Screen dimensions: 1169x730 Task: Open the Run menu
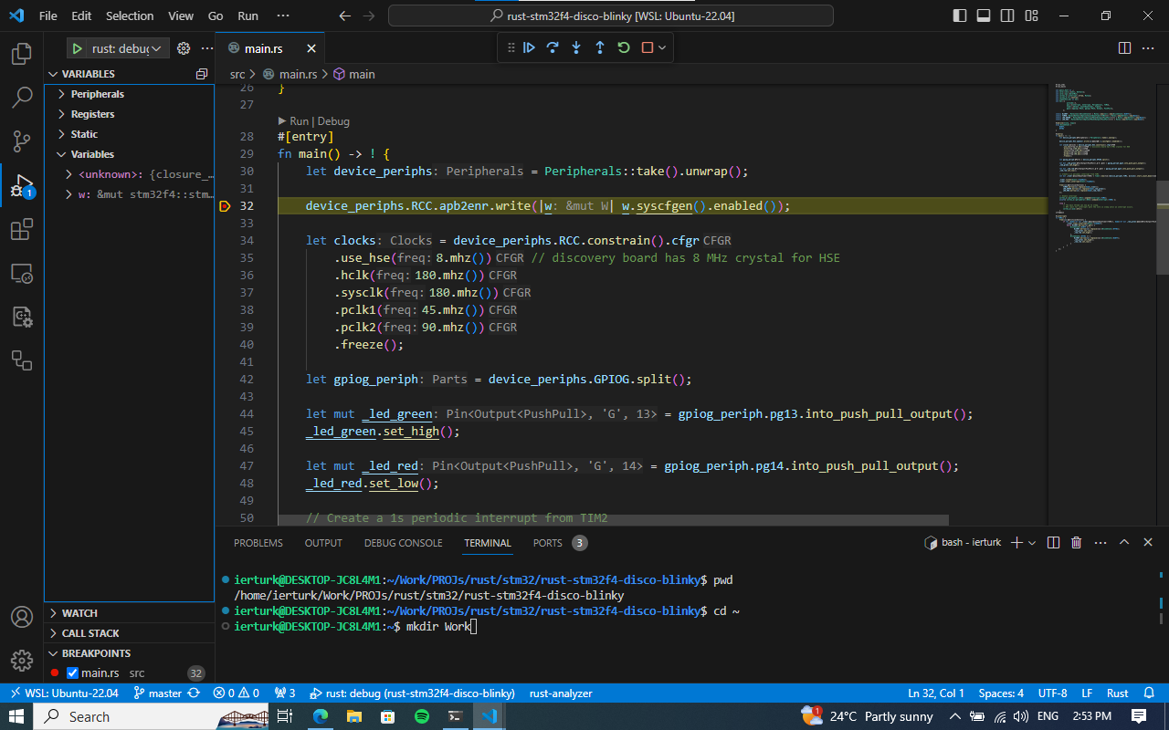click(x=247, y=16)
